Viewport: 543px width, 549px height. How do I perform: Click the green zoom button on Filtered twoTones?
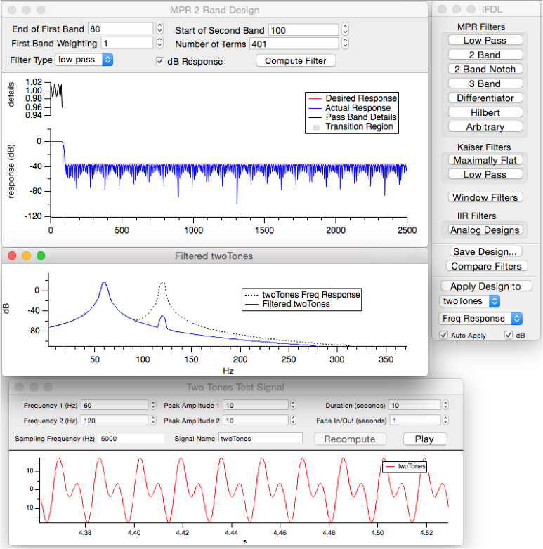click(x=41, y=256)
